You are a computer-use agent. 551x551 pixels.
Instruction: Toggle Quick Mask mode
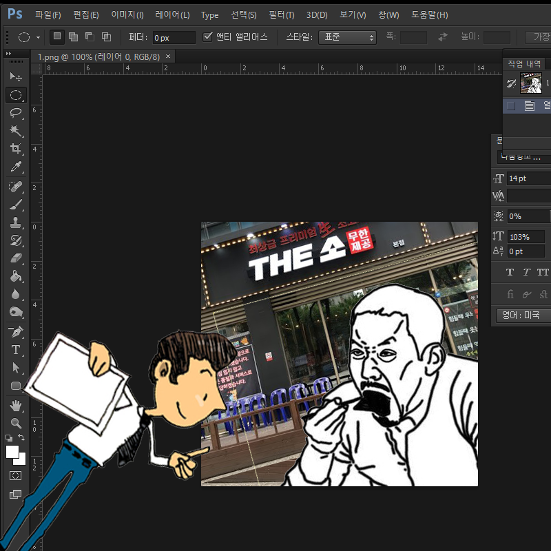(x=15, y=476)
